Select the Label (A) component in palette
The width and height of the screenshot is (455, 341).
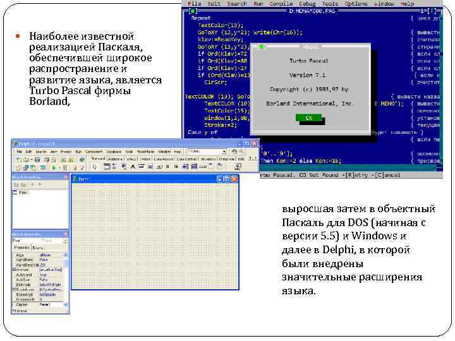[133, 167]
